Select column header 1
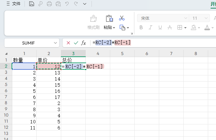The width and height of the screenshot is (216, 140). (x=24, y=53)
